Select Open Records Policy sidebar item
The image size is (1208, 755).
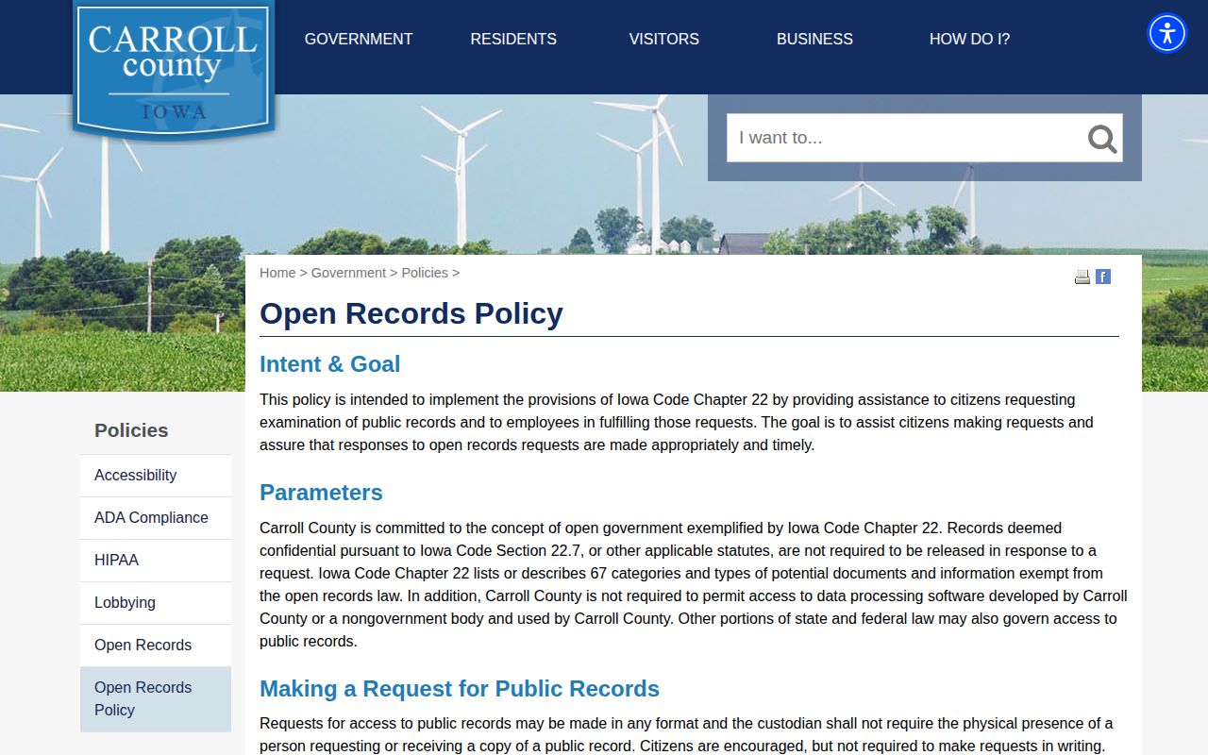point(156,699)
